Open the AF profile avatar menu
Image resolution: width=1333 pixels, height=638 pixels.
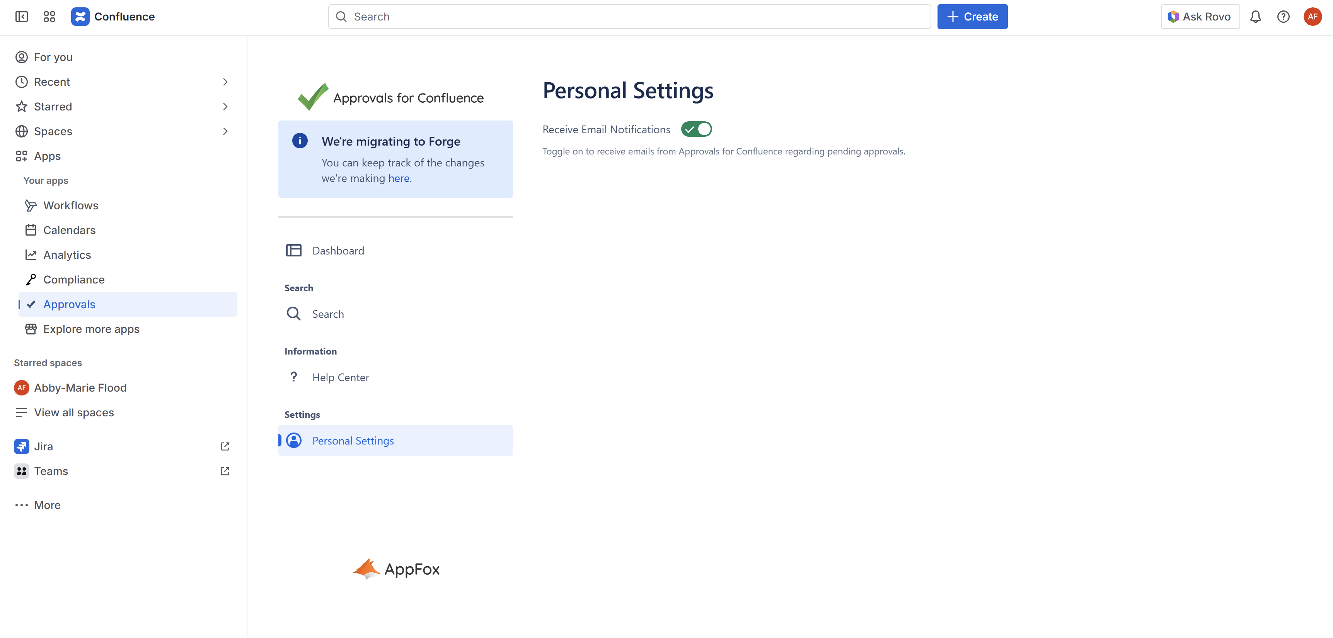click(1312, 17)
